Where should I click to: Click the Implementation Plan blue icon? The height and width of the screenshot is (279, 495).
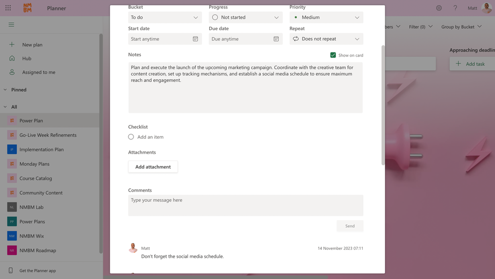tap(12, 150)
